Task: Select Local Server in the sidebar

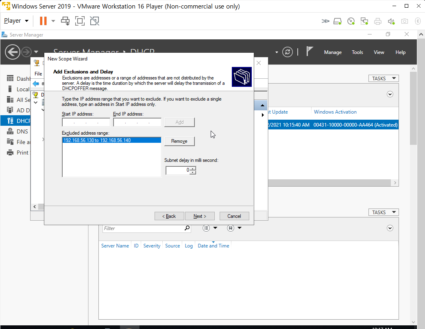Action: (x=18, y=89)
